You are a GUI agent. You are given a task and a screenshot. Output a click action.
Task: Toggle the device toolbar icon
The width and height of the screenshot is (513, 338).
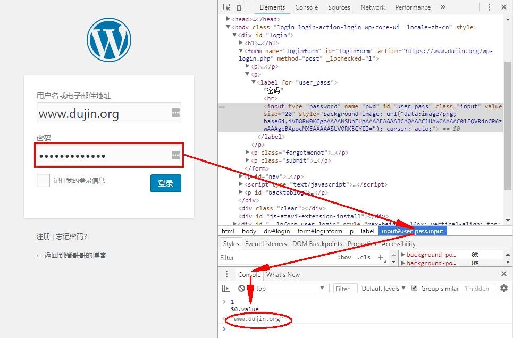241,7
